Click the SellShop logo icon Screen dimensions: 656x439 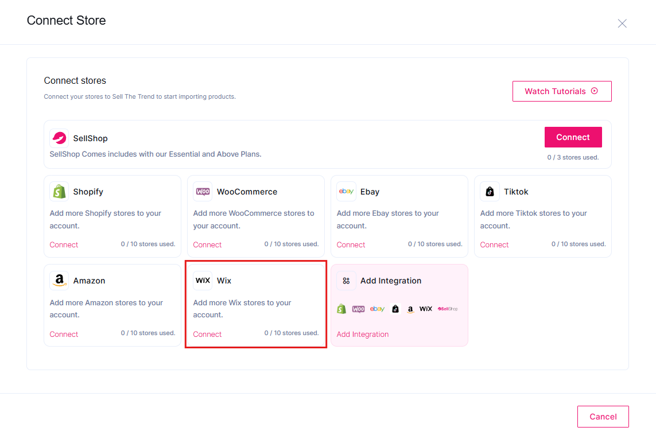(60, 138)
